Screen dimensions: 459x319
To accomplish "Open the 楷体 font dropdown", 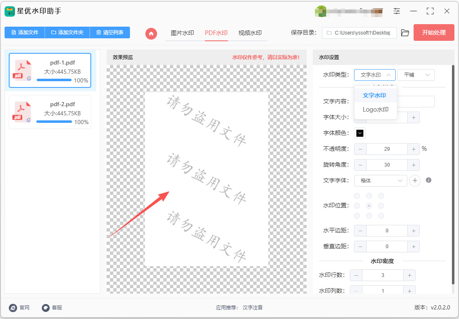I will coord(381,181).
